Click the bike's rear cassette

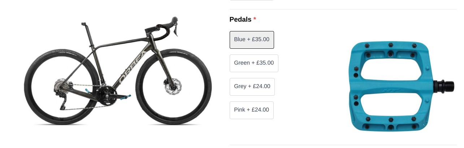[x=60, y=87]
